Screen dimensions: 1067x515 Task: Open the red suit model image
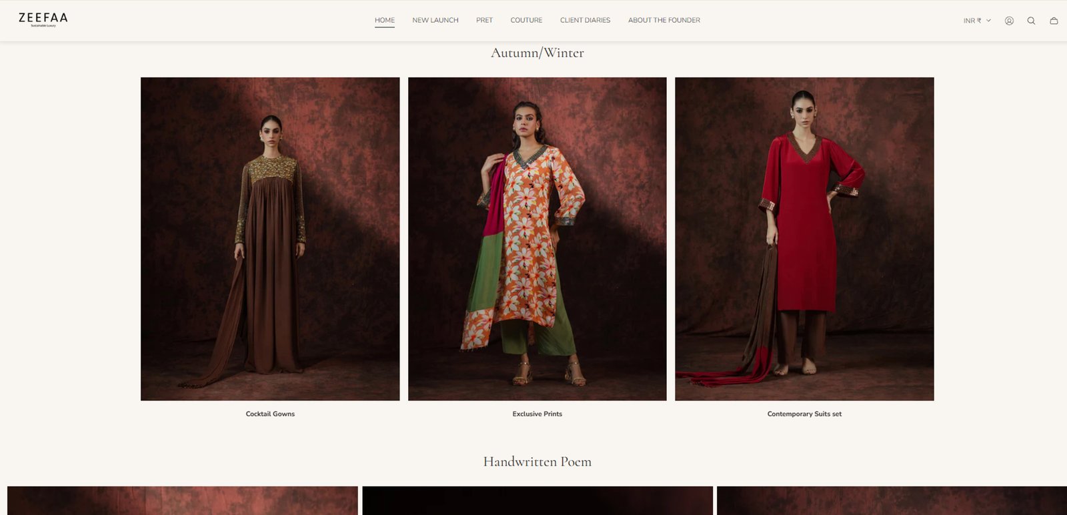pyautogui.click(x=804, y=239)
